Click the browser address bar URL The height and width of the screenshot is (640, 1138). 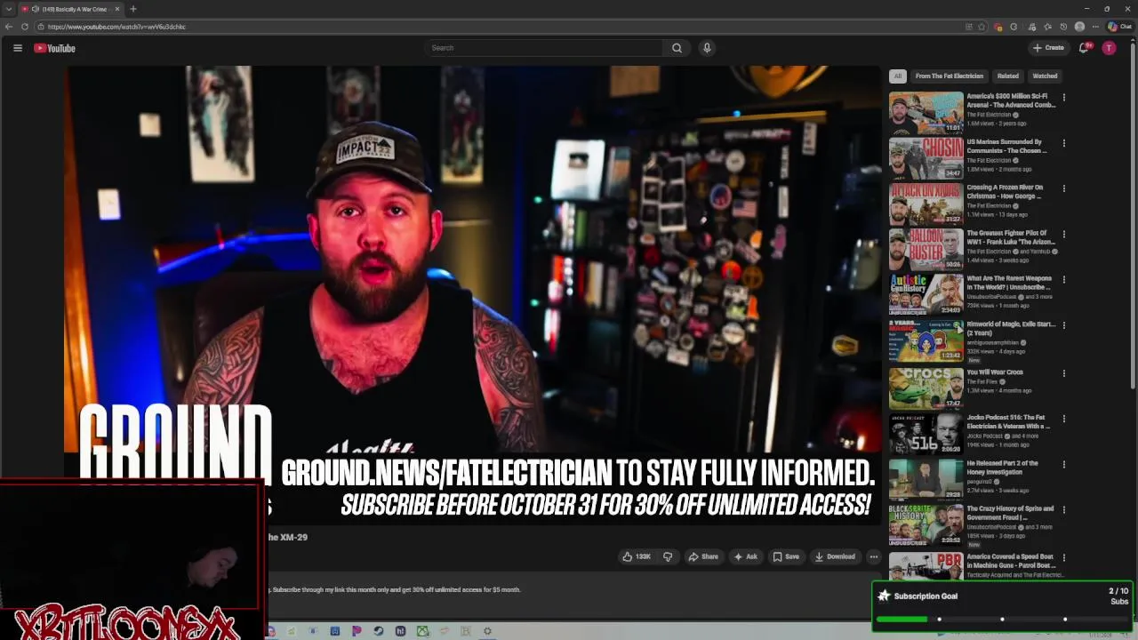click(x=116, y=27)
